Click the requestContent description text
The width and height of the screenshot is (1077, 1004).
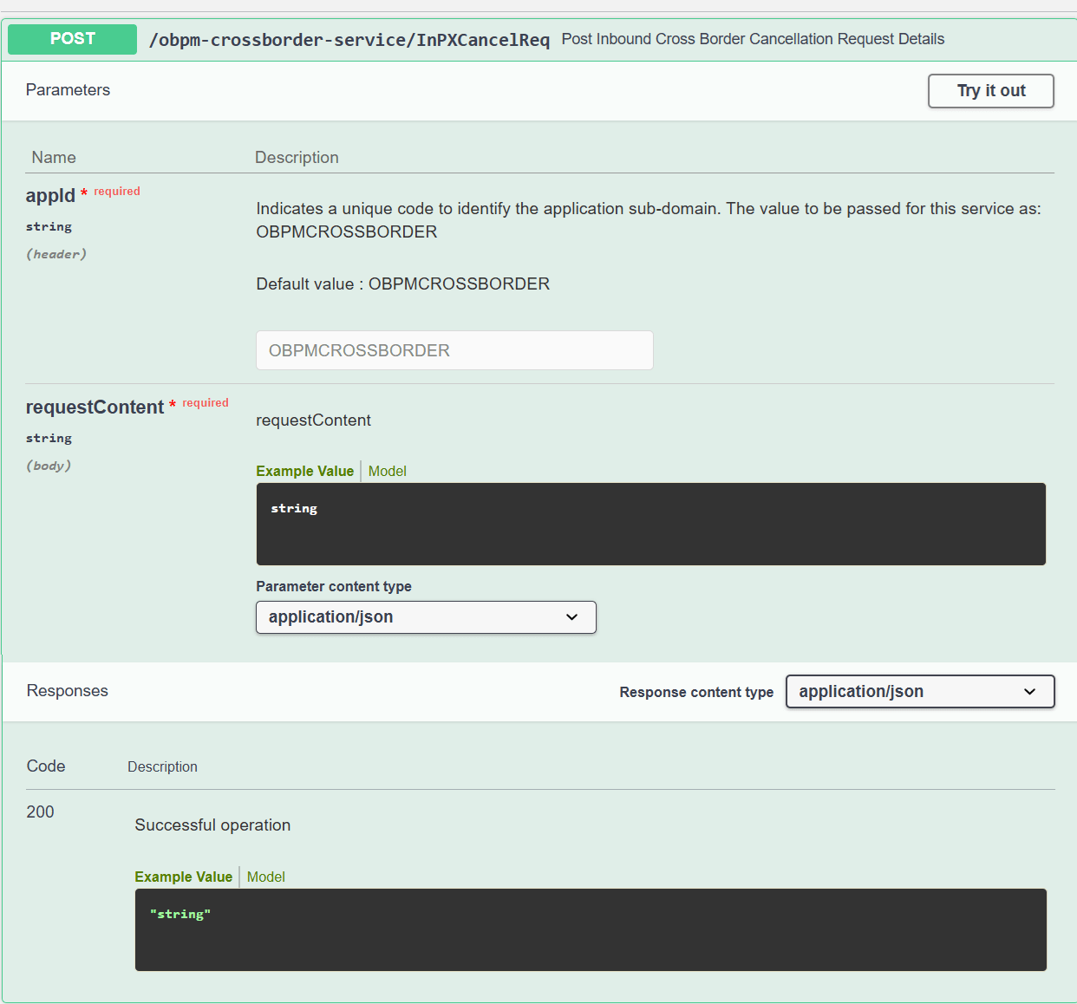point(313,421)
